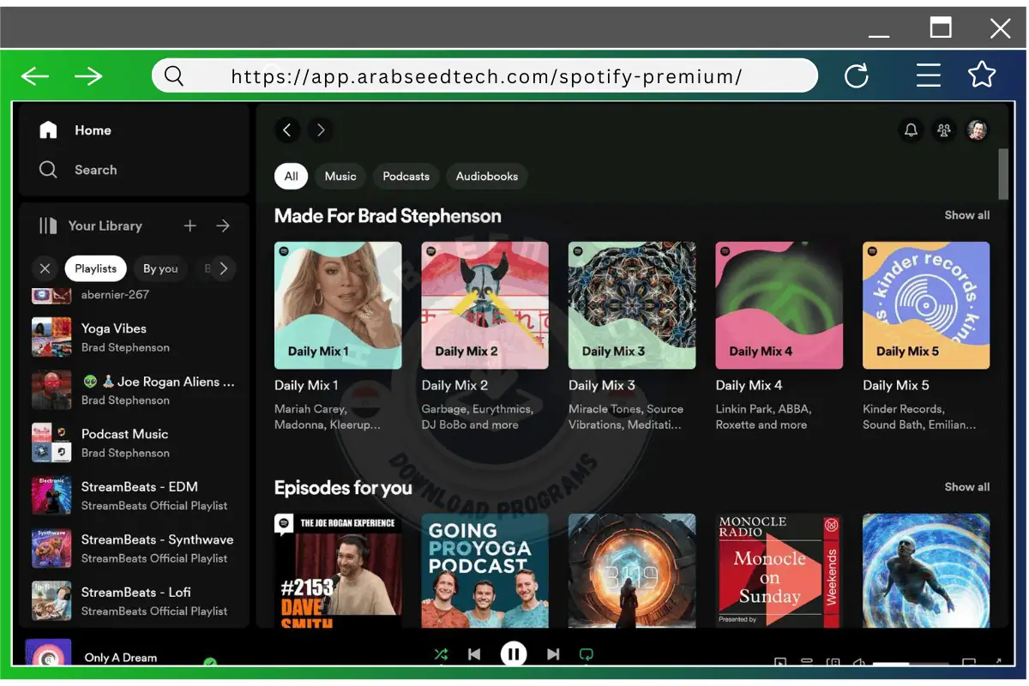Clear the Playlists filter with X button
1029x686 pixels.
[45, 268]
